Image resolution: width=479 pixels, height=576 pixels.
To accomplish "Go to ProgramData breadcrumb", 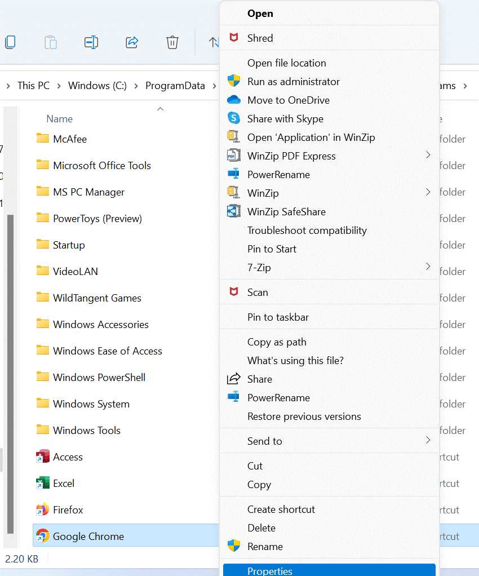I will point(175,86).
